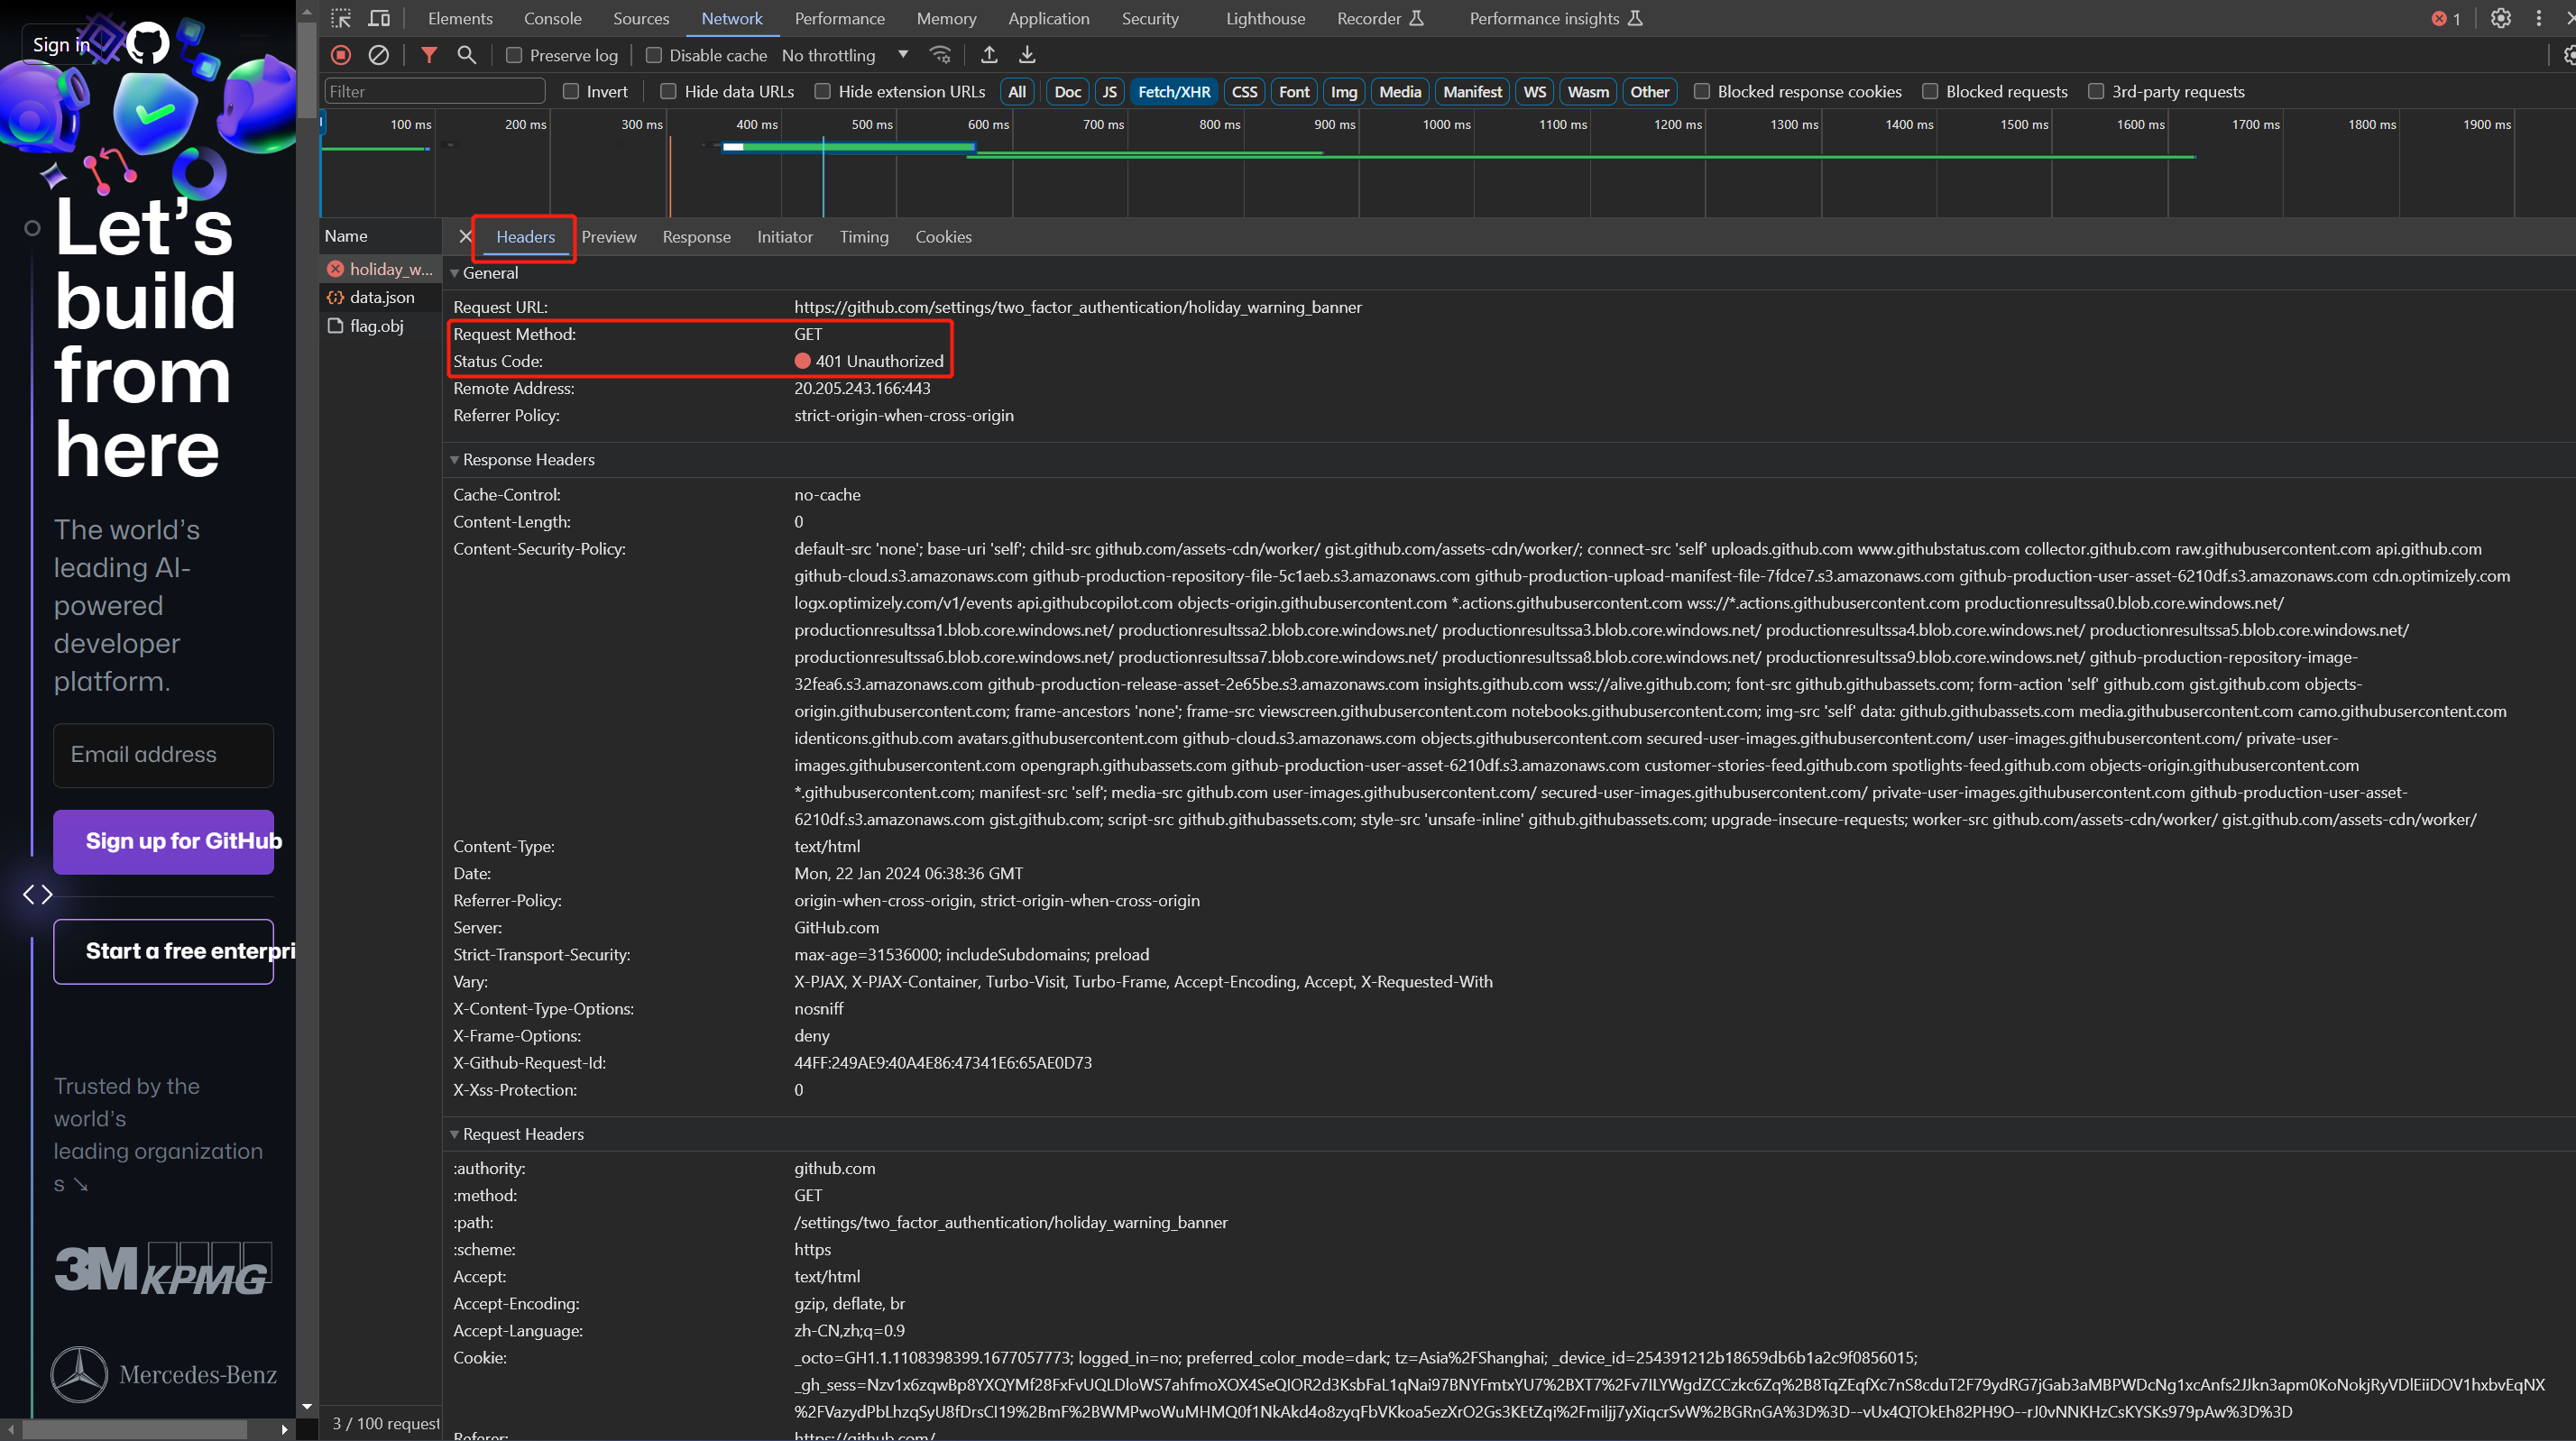Collapse the Request Headers section

pyautogui.click(x=454, y=1134)
